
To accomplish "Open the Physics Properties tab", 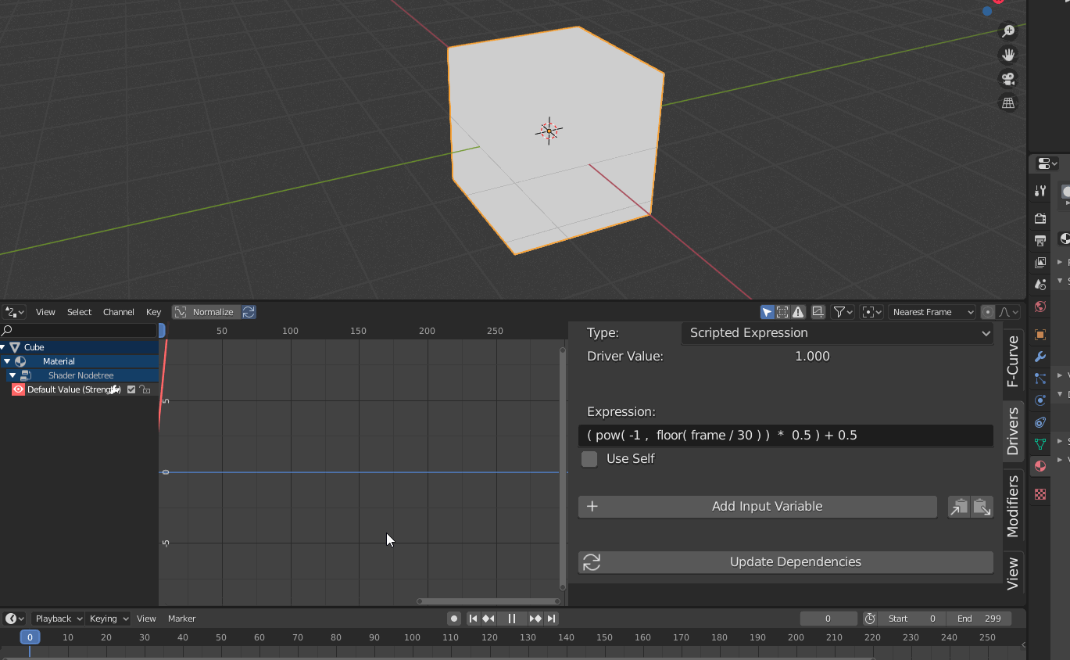I will pos(1040,400).
